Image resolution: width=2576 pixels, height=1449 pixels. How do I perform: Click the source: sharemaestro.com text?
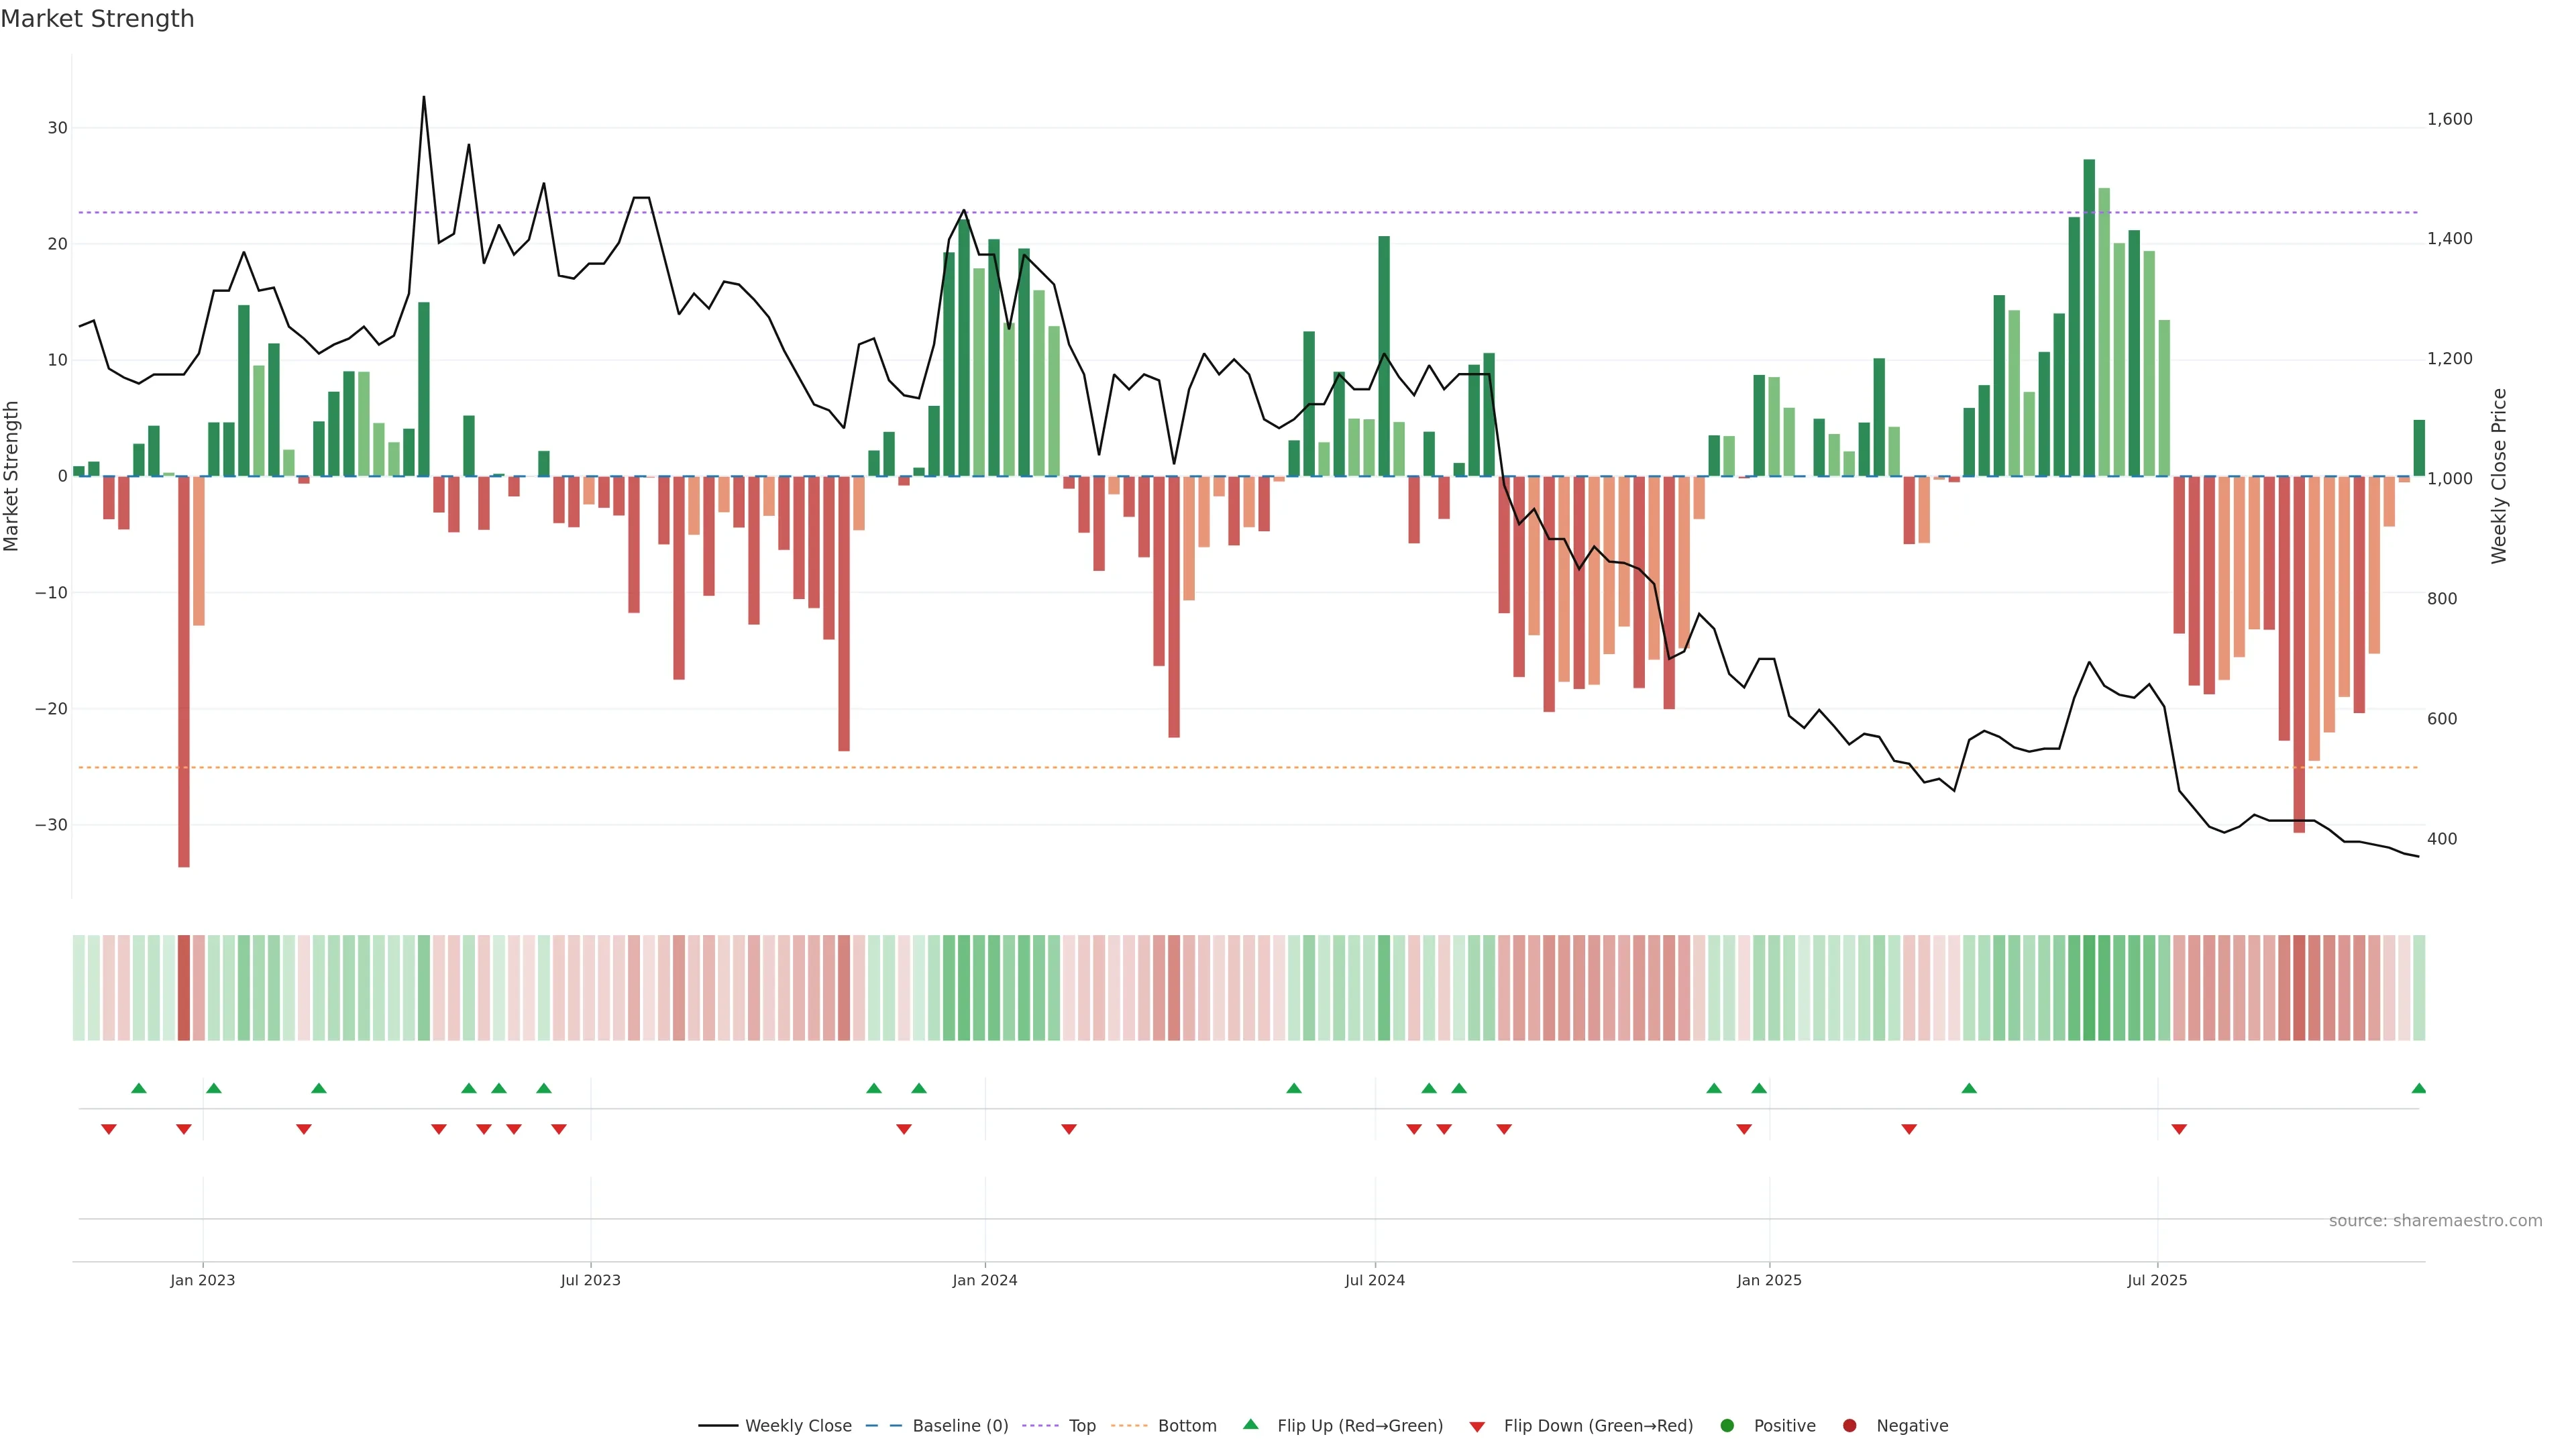tap(2435, 1221)
